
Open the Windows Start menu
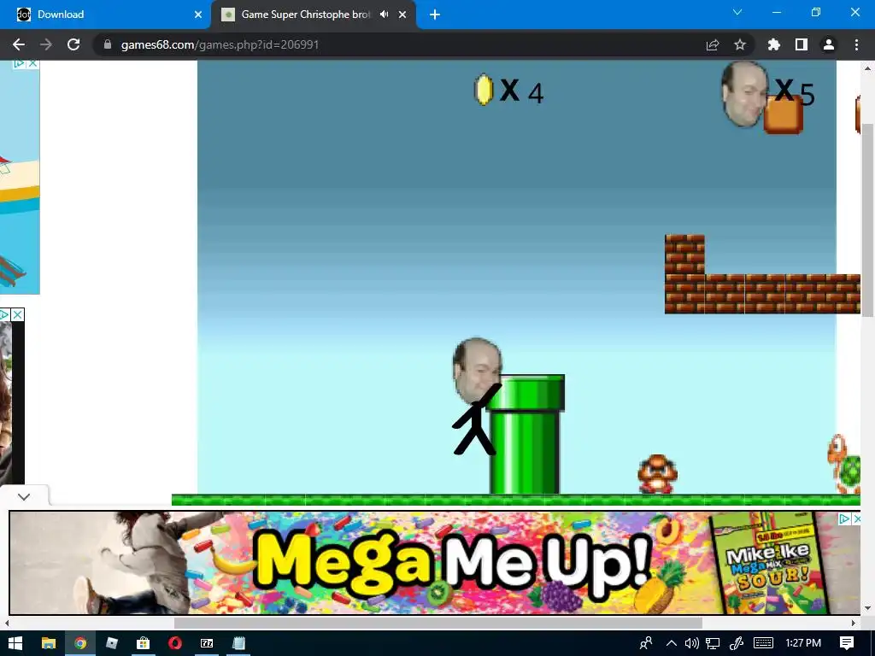15,643
